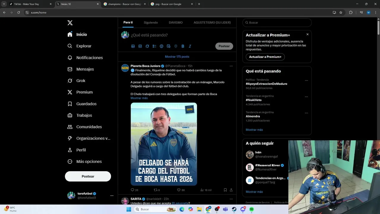Open Notificaciones bell in the sidebar

pos(85,58)
